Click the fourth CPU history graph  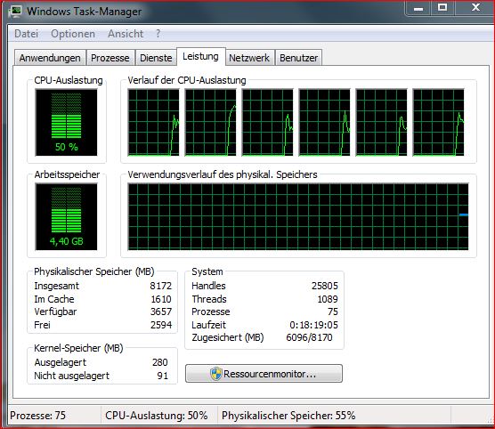325,122
